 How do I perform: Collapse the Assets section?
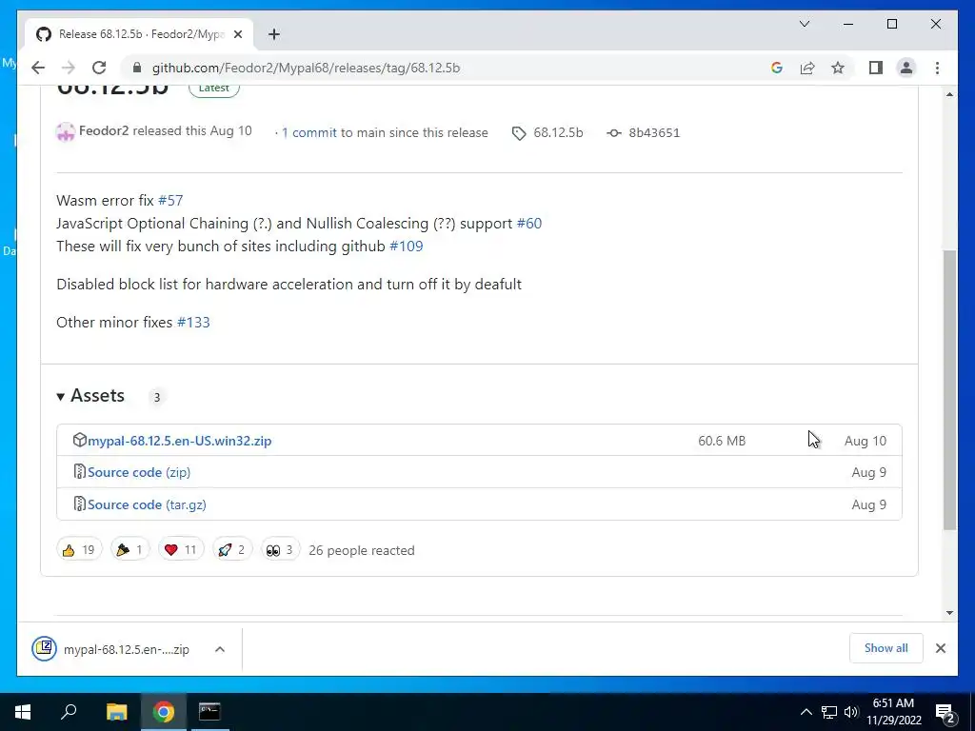coord(90,395)
